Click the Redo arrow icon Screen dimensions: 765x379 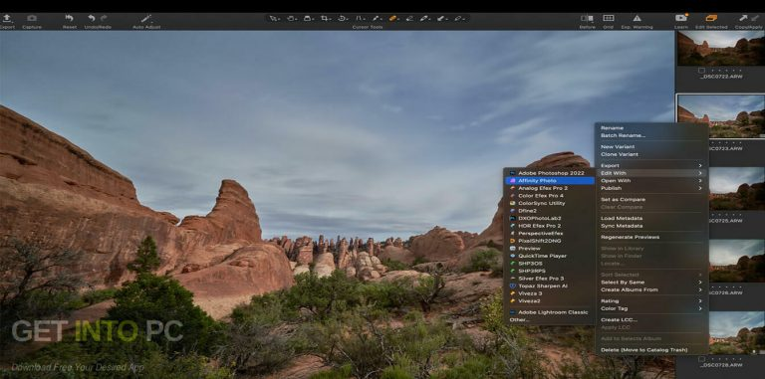point(104,18)
